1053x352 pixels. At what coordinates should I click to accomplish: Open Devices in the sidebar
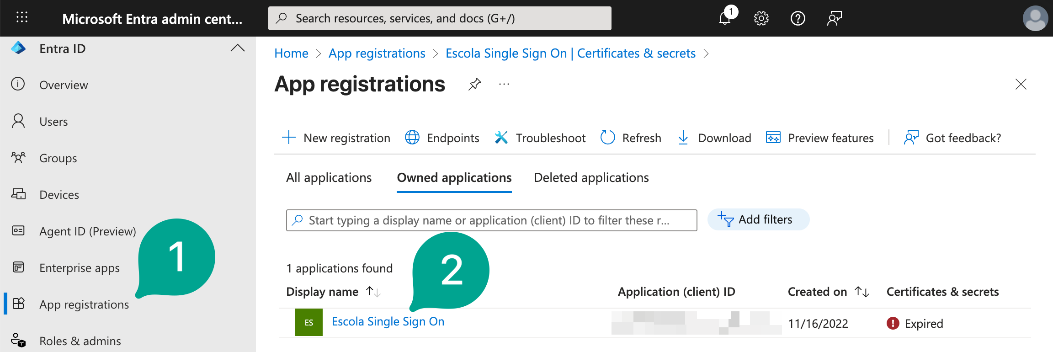59,195
